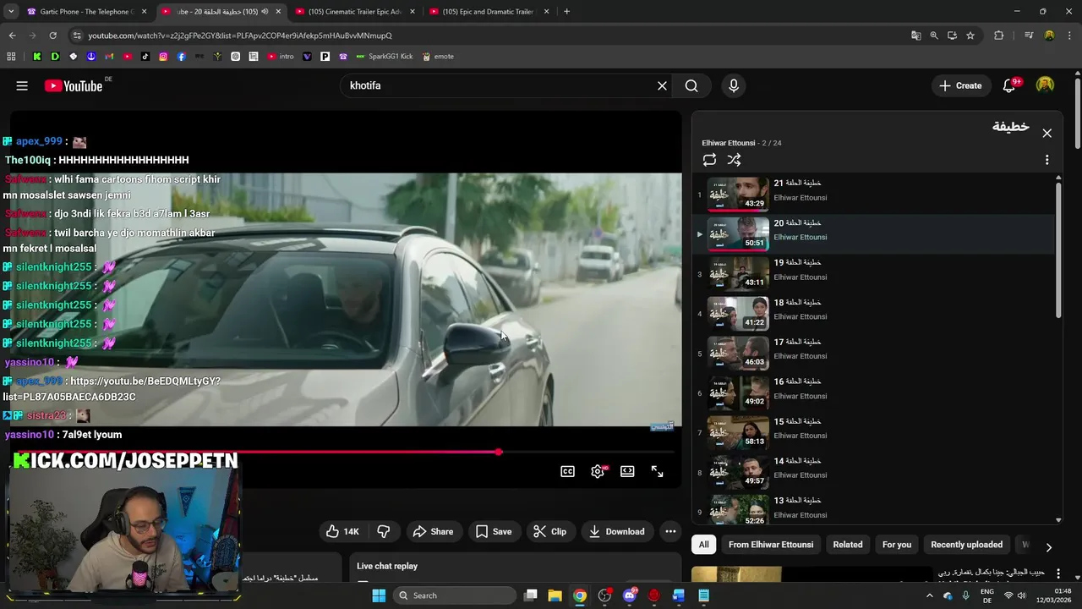Viewport: 1082px width, 609px height.
Task: Show more filter chips with the arrow
Action: tap(1048, 547)
